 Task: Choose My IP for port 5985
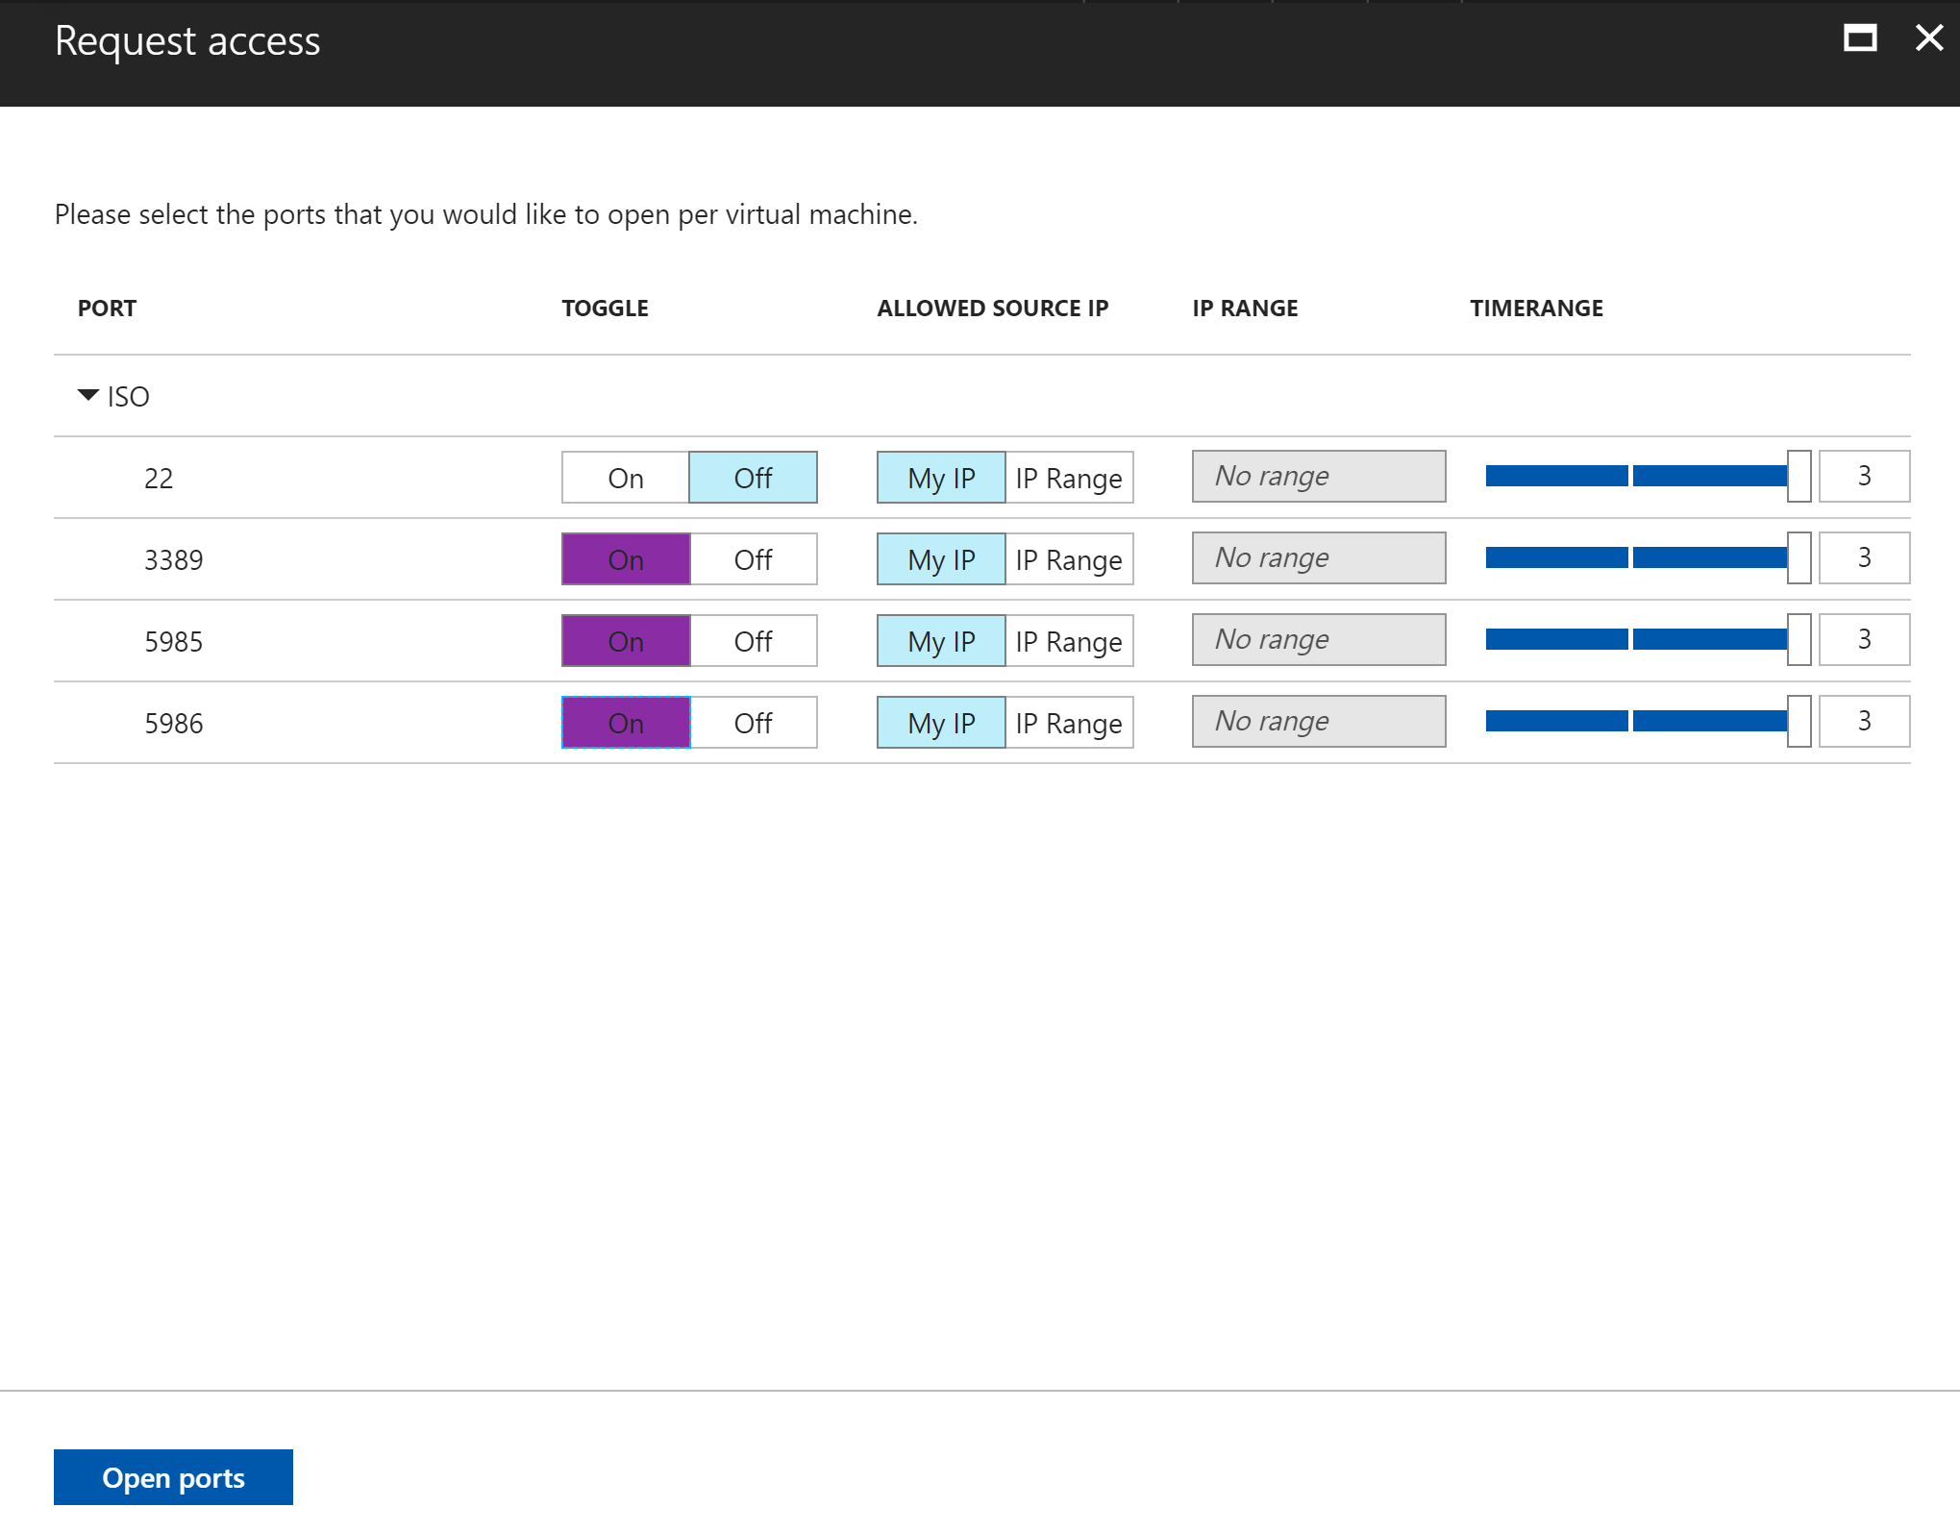941,641
